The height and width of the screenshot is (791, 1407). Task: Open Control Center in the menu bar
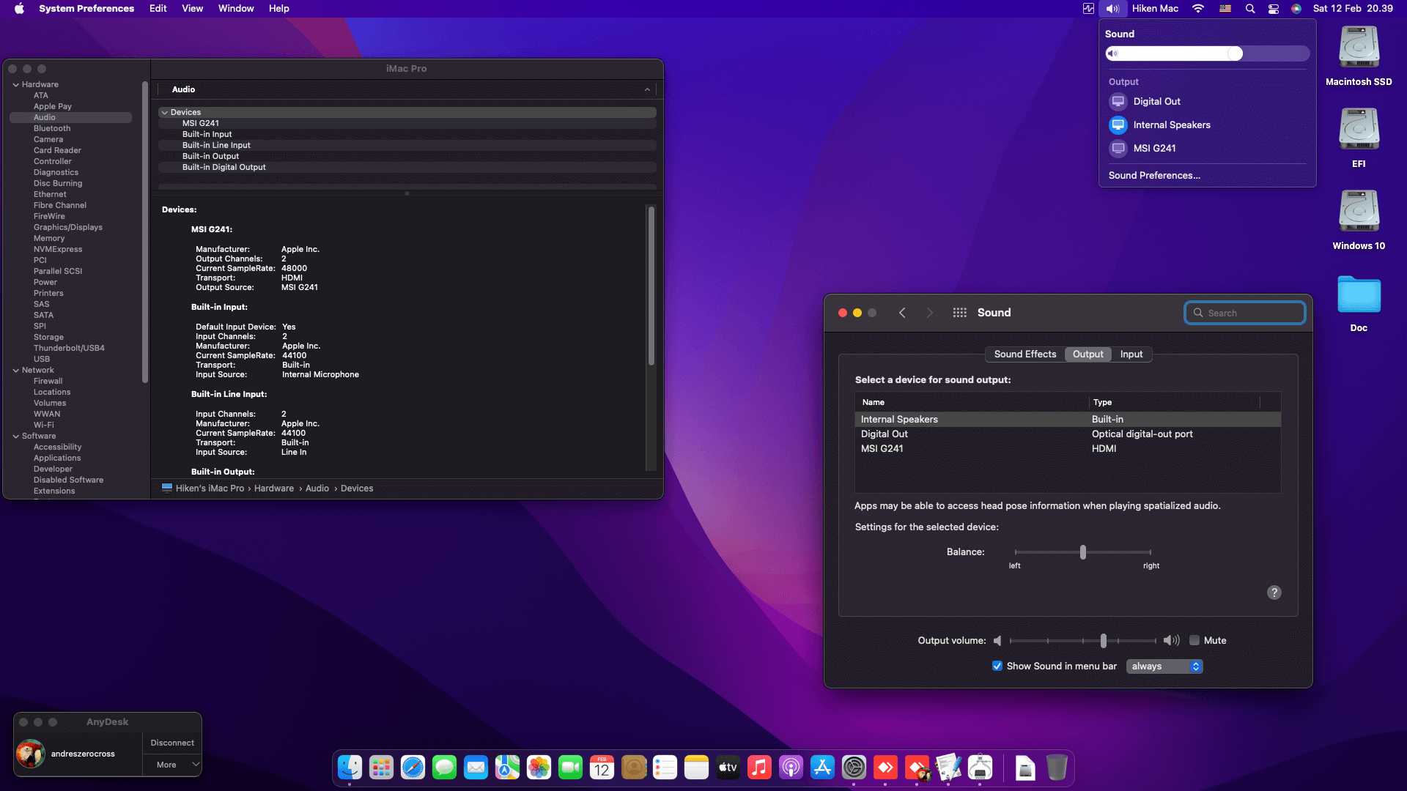[x=1274, y=9]
